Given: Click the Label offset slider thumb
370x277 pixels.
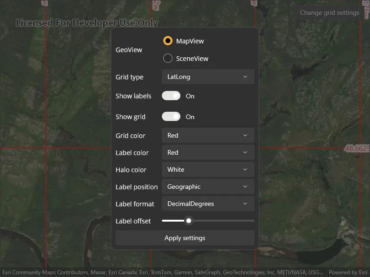Looking at the screenshot, I should tap(189, 221).
